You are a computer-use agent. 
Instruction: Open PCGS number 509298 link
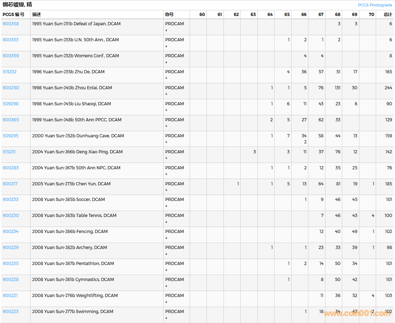11,104
